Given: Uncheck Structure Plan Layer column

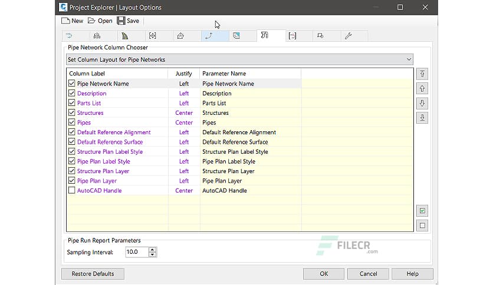Looking at the screenshot, I should pyautogui.click(x=72, y=171).
